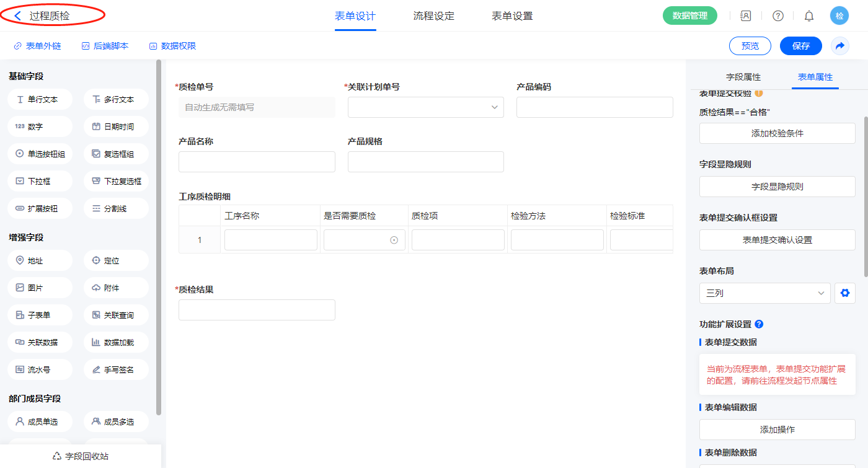The image size is (868, 468).
Task: Click the user avatar icon
Action: tap(839, 16)
